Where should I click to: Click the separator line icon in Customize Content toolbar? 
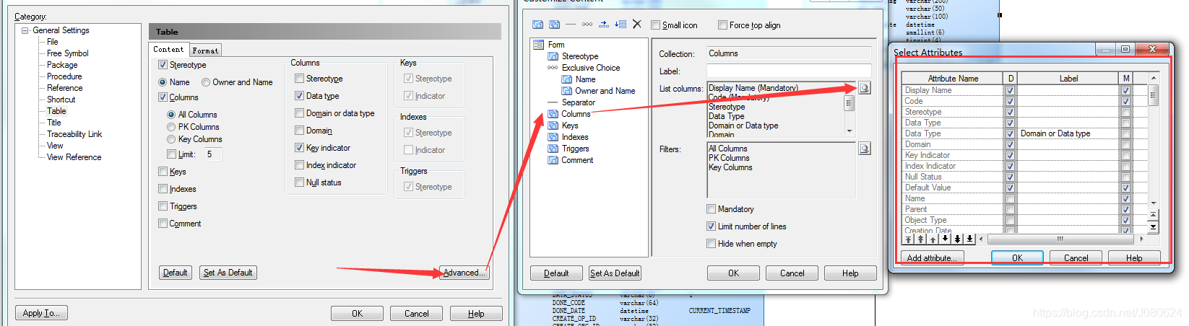[x=571, y=25]
